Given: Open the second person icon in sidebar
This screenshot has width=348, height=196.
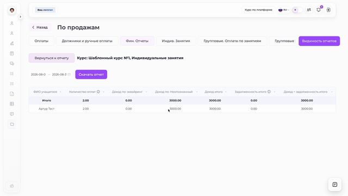Looking at the screenshot, I should (12, 33).
